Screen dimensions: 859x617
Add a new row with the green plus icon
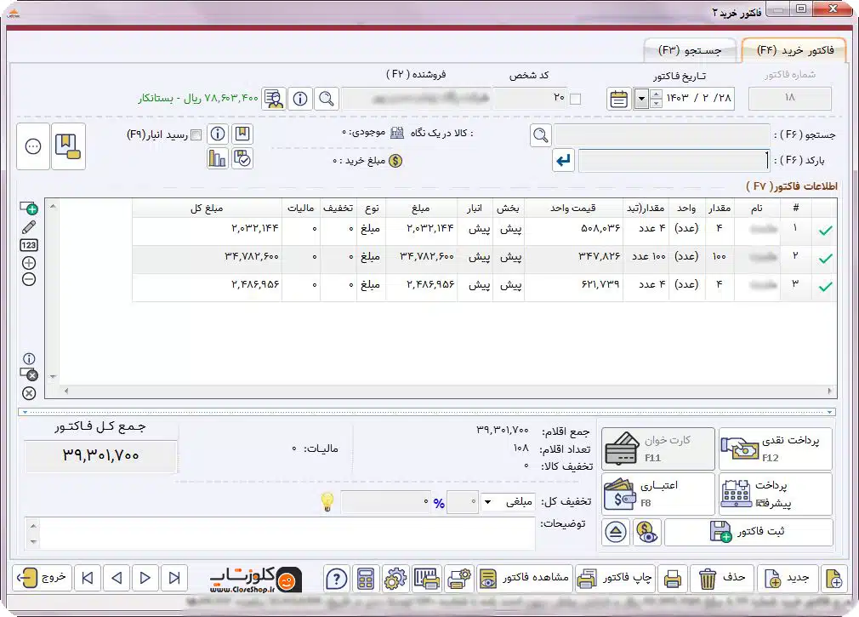tap(29, 209)
